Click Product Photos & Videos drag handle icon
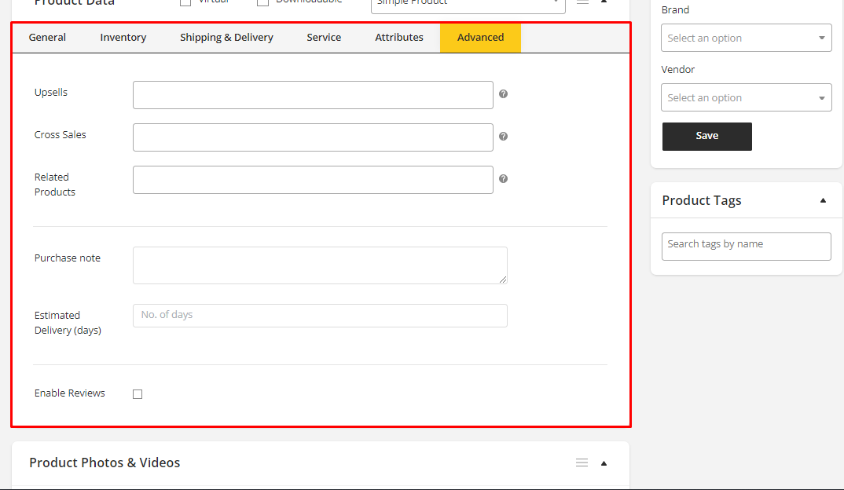This screenshot has width=844, height=490. pyautogui.click(x=582, y=463)
